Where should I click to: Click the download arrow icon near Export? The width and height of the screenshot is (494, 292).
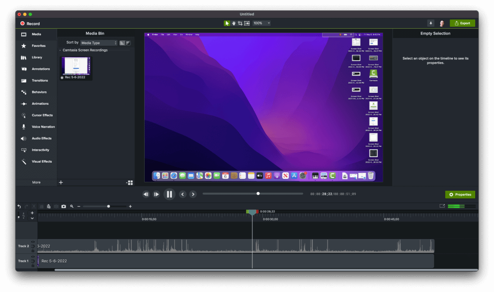click(x=431, y=23)
